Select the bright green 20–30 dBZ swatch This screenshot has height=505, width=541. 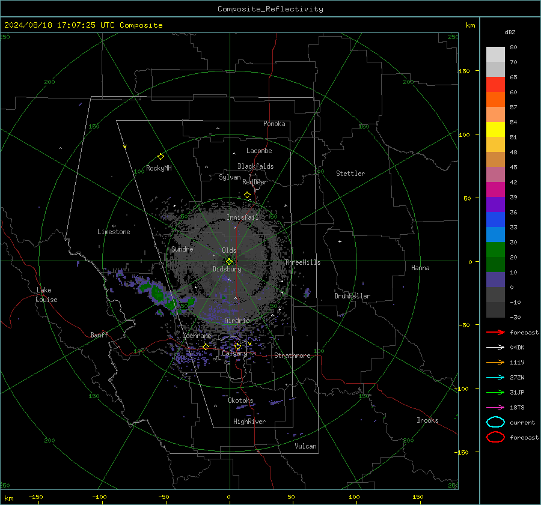[x=495, y=249]
